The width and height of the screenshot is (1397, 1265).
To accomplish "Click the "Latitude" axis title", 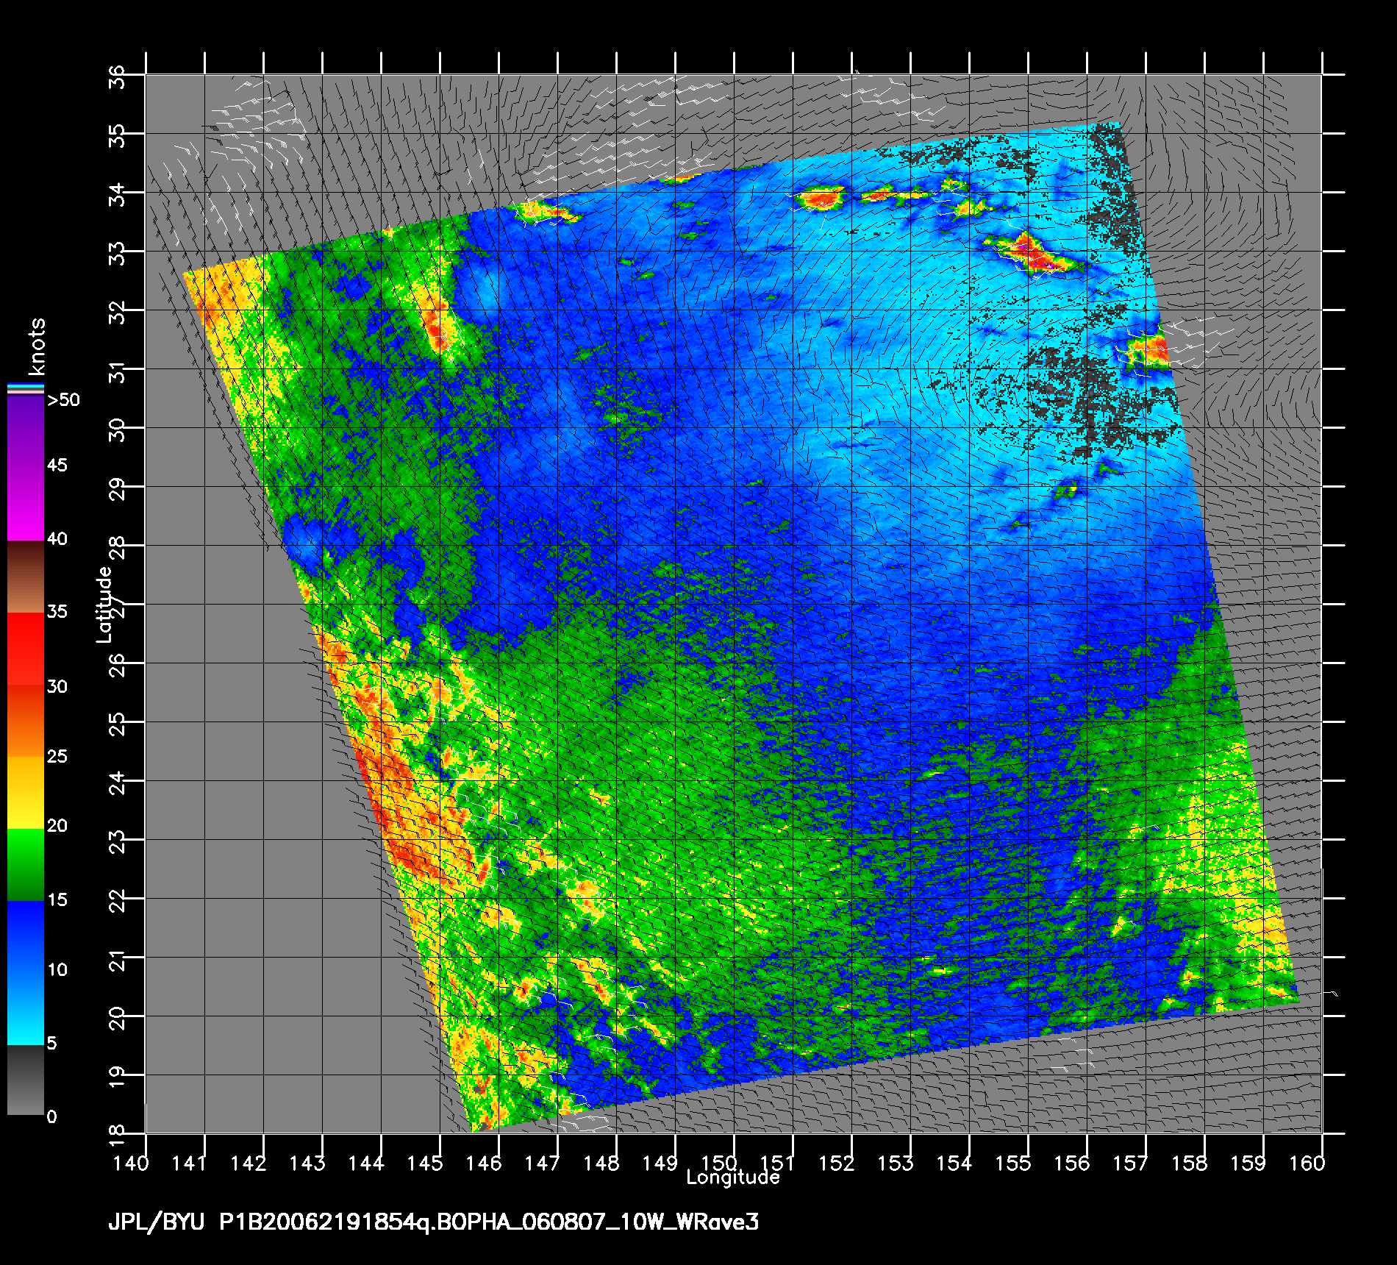I will tap(105, 605).
